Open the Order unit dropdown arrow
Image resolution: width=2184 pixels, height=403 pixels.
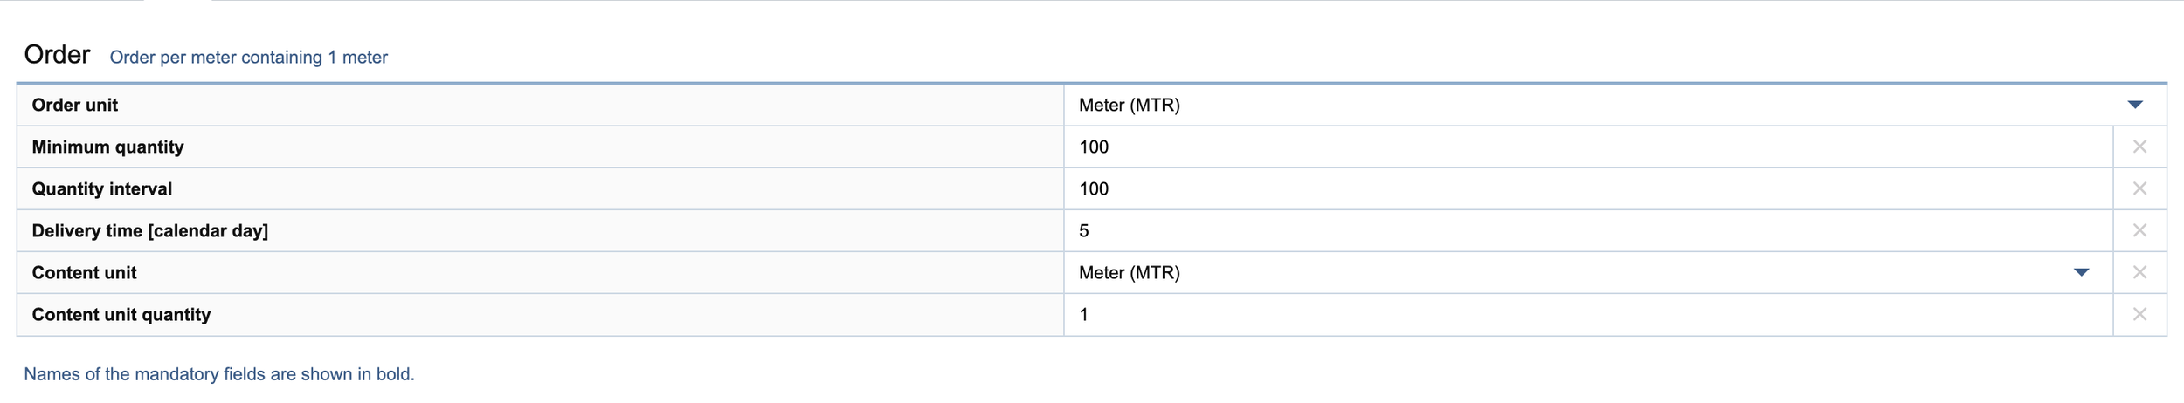pyautogui.click(x=2134, y=105)
